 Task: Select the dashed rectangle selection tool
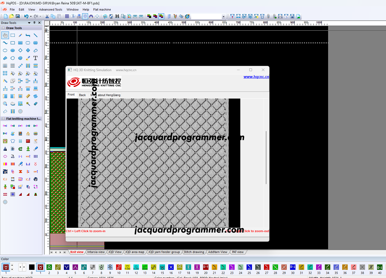(x=13, y=35)
